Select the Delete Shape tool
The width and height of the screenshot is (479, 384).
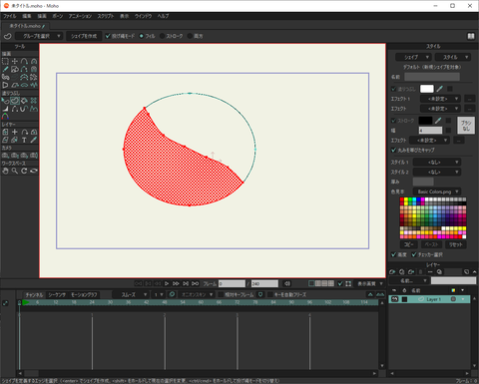click(34, 101)
